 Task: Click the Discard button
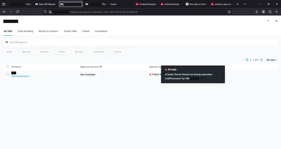(x=26, y=52)
